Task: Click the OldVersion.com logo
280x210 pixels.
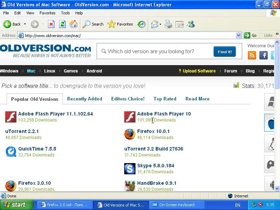Action: (x=45, y=51)
